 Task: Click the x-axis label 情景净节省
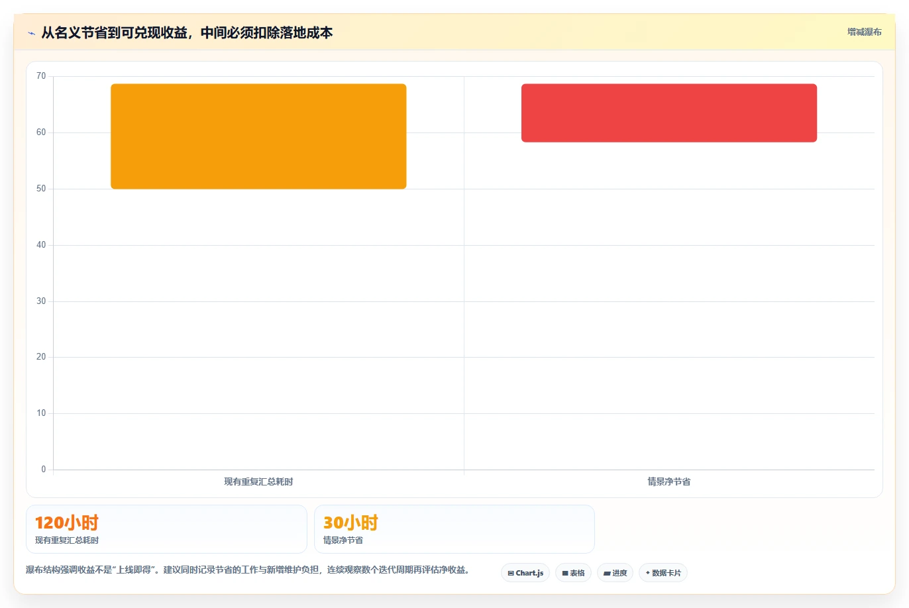tap(669, 481)
